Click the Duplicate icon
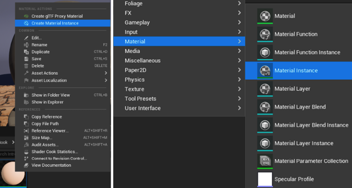The width and height of the screenshot is (352, 188). (26, 52)
